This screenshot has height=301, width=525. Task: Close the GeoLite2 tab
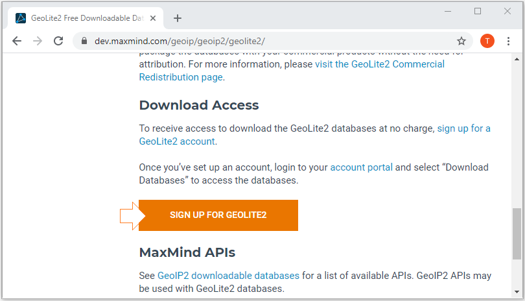[153, 18]
